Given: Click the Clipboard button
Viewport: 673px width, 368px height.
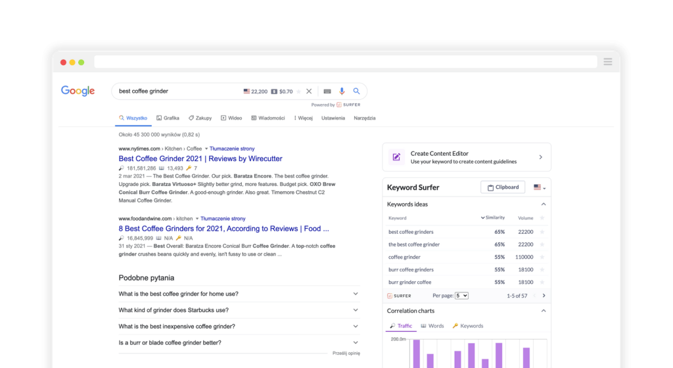Looking at the screenshot, I should 503,187.
